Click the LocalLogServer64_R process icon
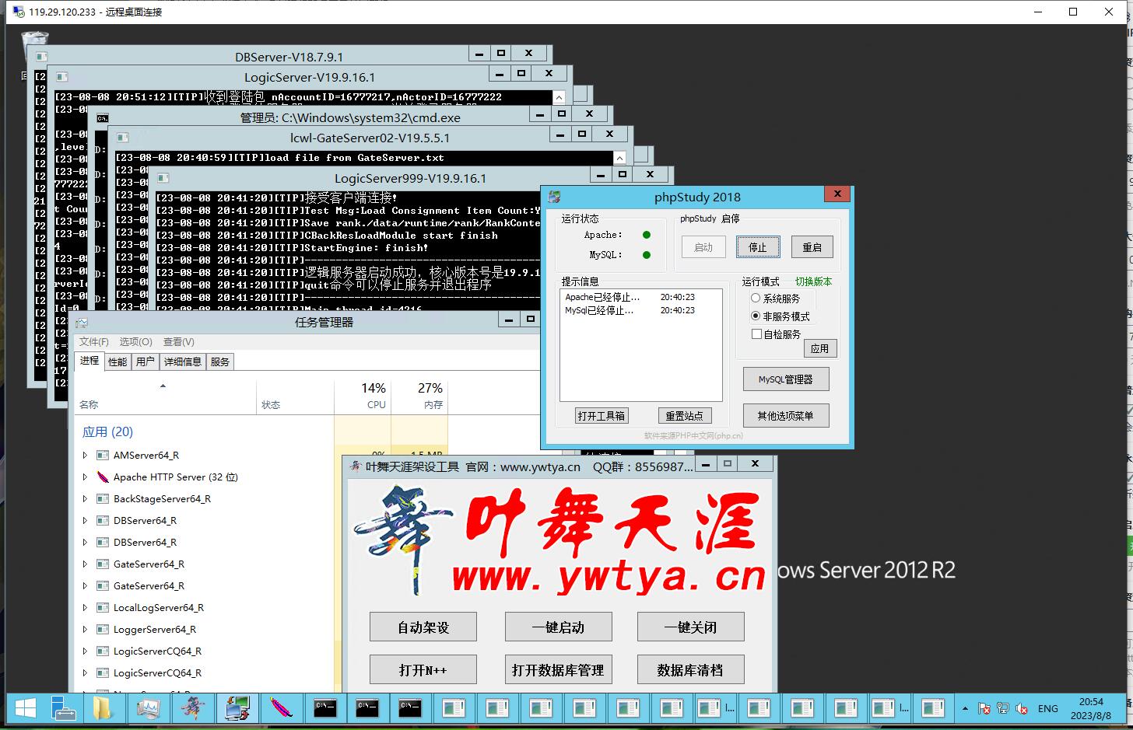This screenshot has height=730, width=1133. pyautogui.click(x=102, y=607)
